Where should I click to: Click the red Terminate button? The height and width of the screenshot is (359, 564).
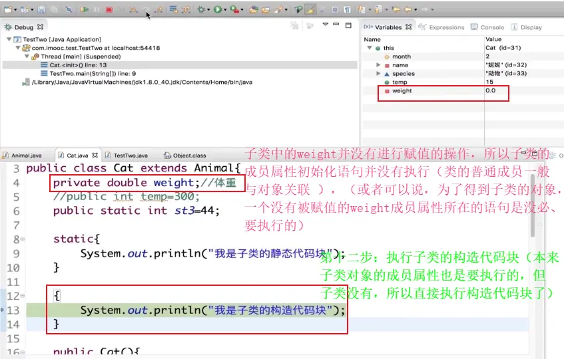[x=109, y=10]
